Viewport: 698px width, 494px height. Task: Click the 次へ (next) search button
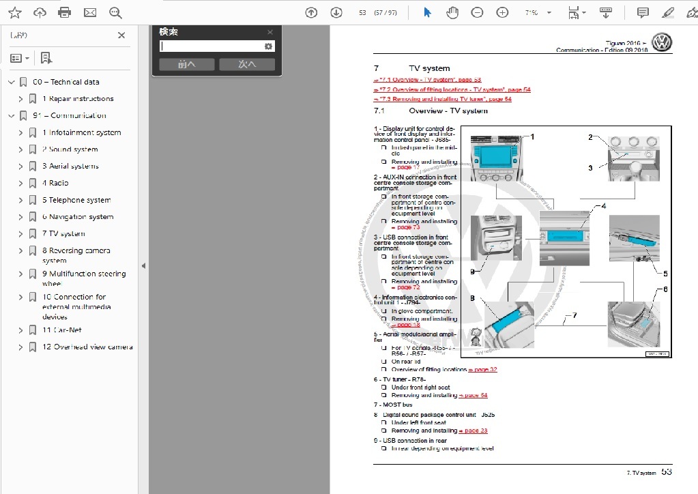click(247, 64)
